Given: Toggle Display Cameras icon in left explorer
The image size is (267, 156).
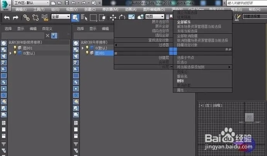Looking at the screenshot, I should click(4, 63).
